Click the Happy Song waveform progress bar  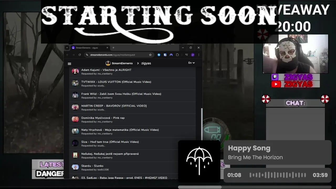pos(277,175)
